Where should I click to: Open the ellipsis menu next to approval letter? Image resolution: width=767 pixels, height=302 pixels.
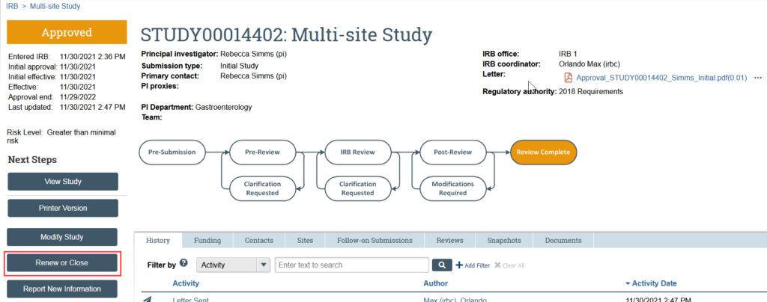coord(758,78)
